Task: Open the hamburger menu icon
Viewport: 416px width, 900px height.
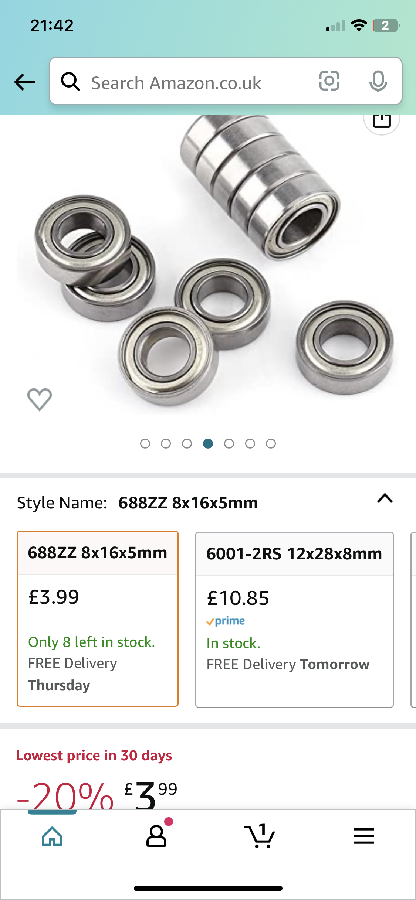Action: 364,836
